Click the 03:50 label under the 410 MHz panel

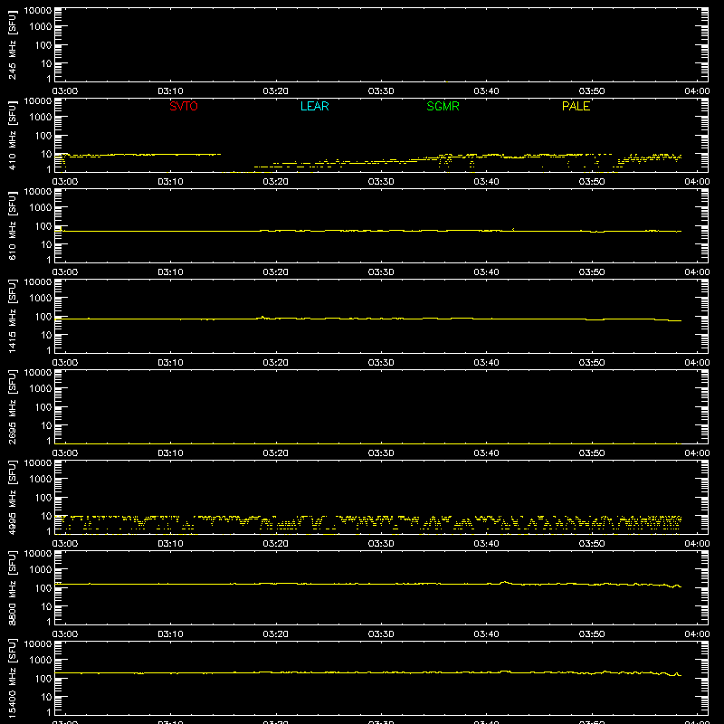[x=592, y=182]
